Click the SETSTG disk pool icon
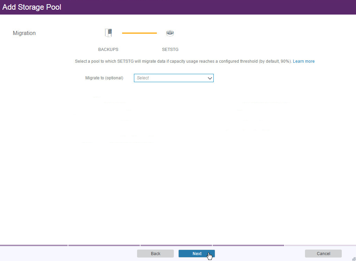 coord(170,33)
